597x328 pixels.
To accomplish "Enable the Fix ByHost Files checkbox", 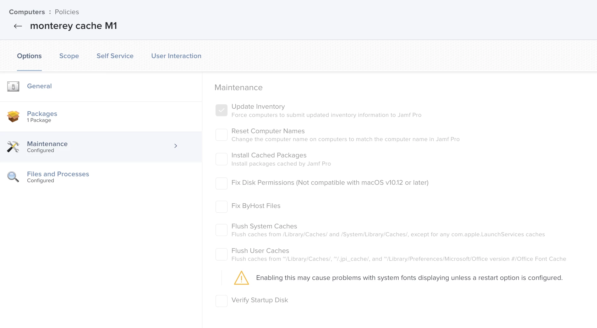I will click(x=222, y=207).
